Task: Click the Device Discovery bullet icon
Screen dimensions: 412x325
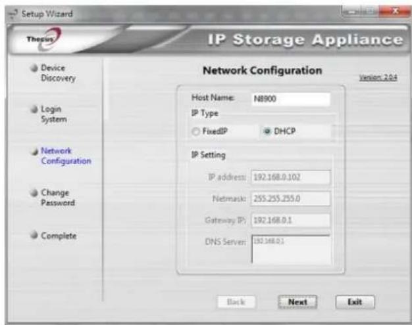Action: point(34,68)
